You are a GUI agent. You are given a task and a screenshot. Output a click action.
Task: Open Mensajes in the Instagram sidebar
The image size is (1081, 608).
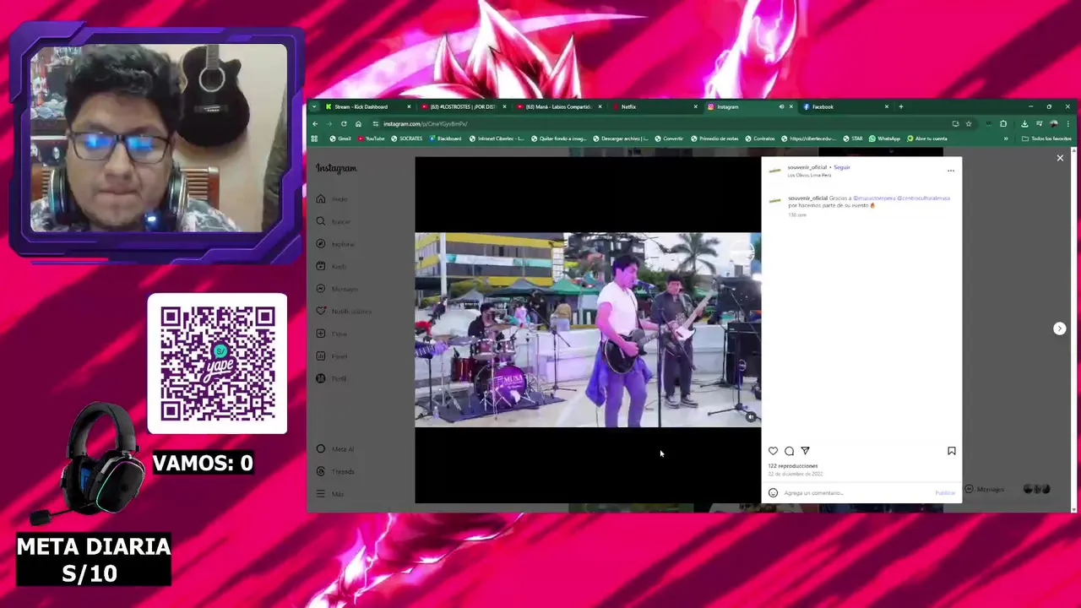pyautogui.click(x=336, y=289)
